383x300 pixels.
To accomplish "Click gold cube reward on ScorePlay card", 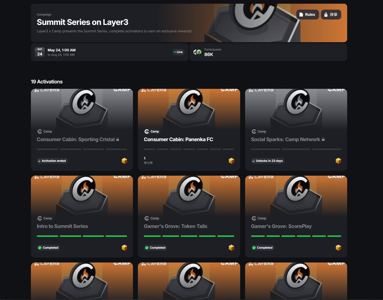I will pyautogui.click(x=338, y=248).
